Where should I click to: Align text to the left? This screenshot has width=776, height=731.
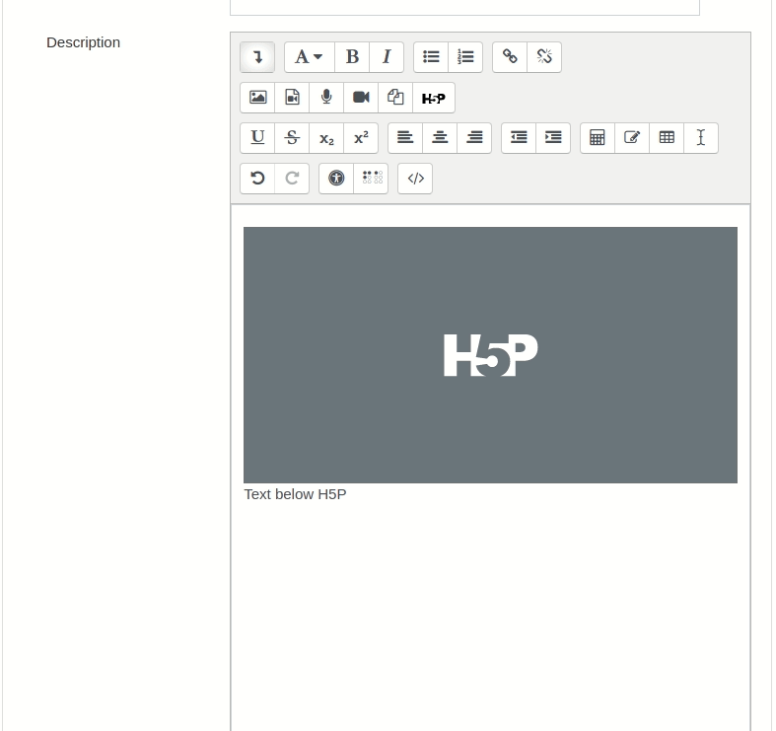click(x=405, y=138)
